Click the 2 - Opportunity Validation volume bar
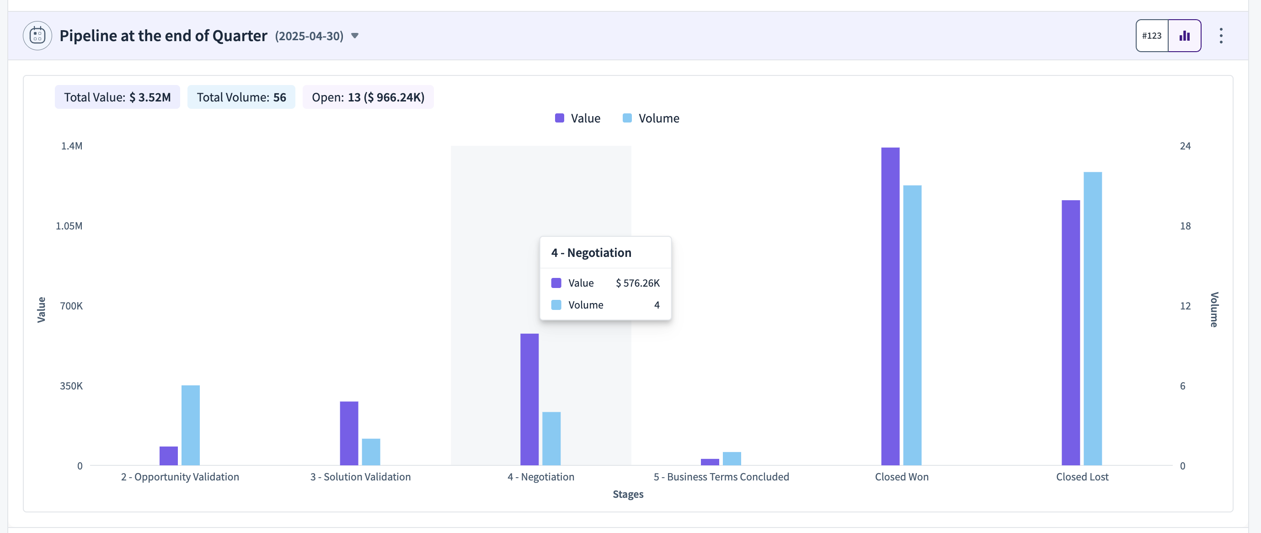This screenshot has height=533, width=1261. coord(190,425)
